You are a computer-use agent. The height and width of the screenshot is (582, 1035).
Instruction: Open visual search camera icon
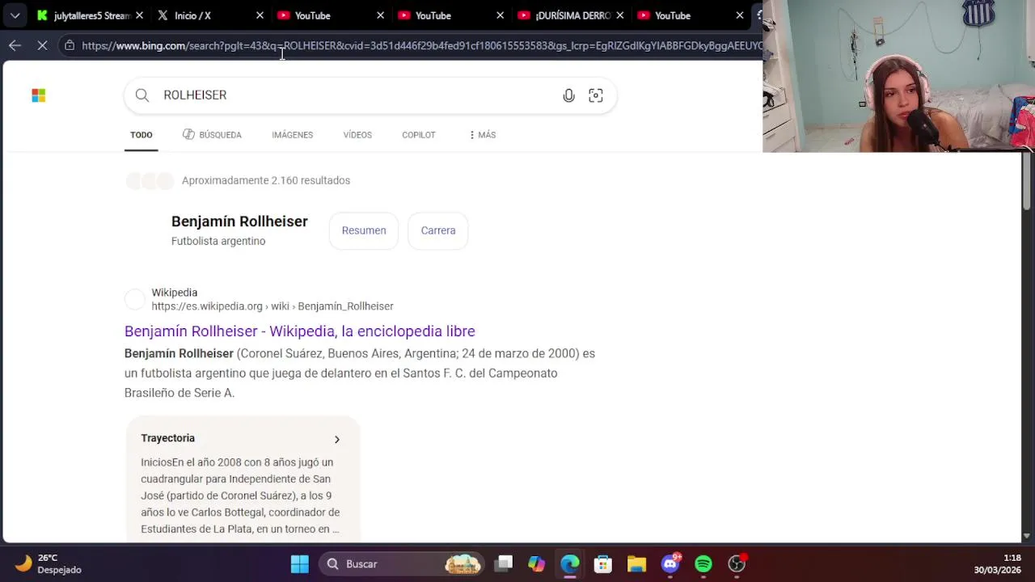[596, 95]
